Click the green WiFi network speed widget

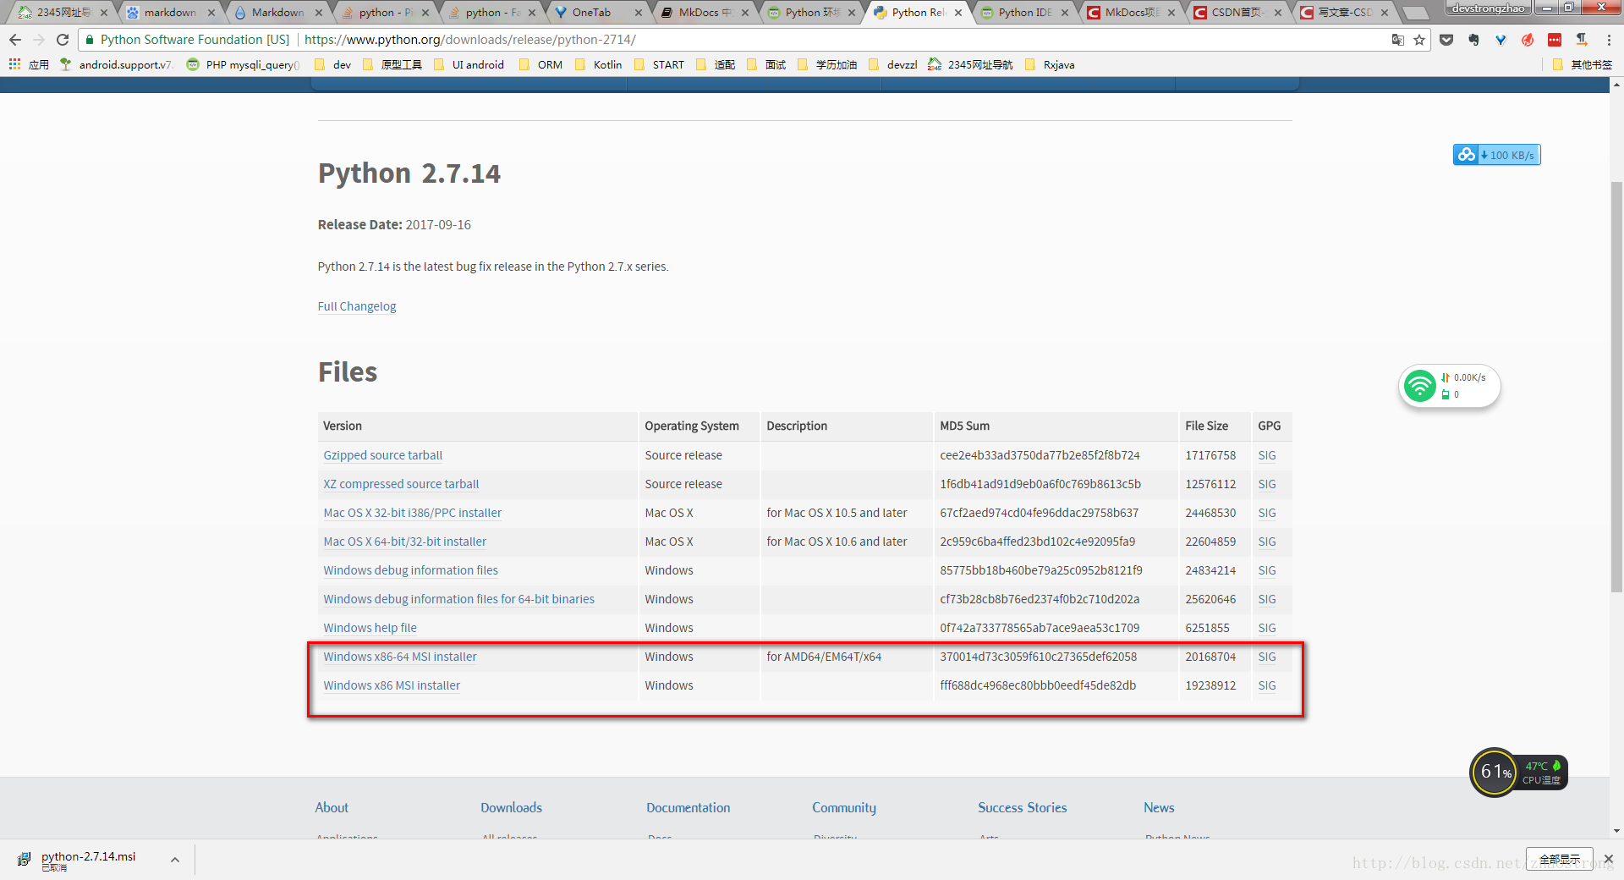1450,386
